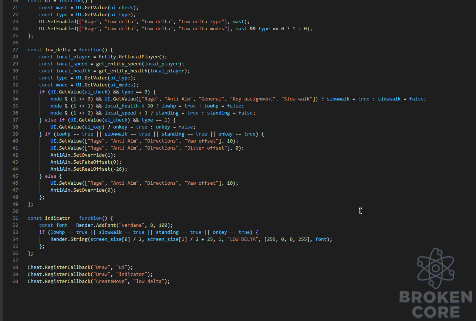476x321 pixels.
Task: Click the "Yaw offset" string on line 46
Action: point(201,183)
